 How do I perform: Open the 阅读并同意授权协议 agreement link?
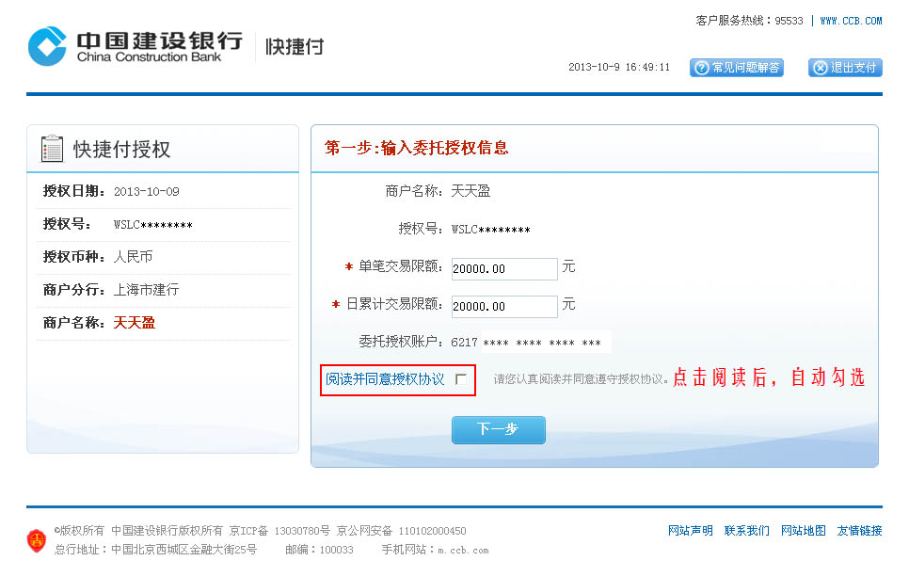[x=385, y=379]
